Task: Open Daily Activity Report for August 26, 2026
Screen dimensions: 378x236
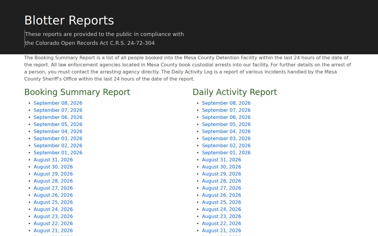Action: click(221, 195)
